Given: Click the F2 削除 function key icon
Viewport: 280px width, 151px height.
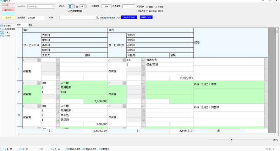Looking at the screenshot, I should 20,149.
